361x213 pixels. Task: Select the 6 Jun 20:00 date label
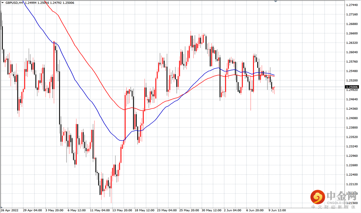(255, 210)
